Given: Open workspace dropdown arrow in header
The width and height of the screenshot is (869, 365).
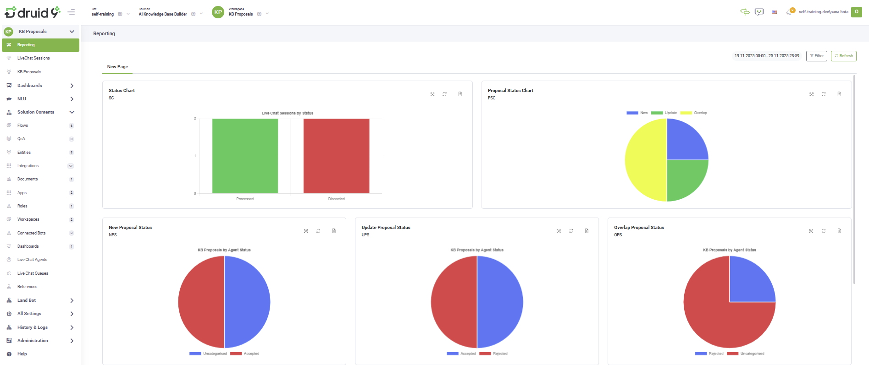Looking at the screenshot, I should pos(267,14).
